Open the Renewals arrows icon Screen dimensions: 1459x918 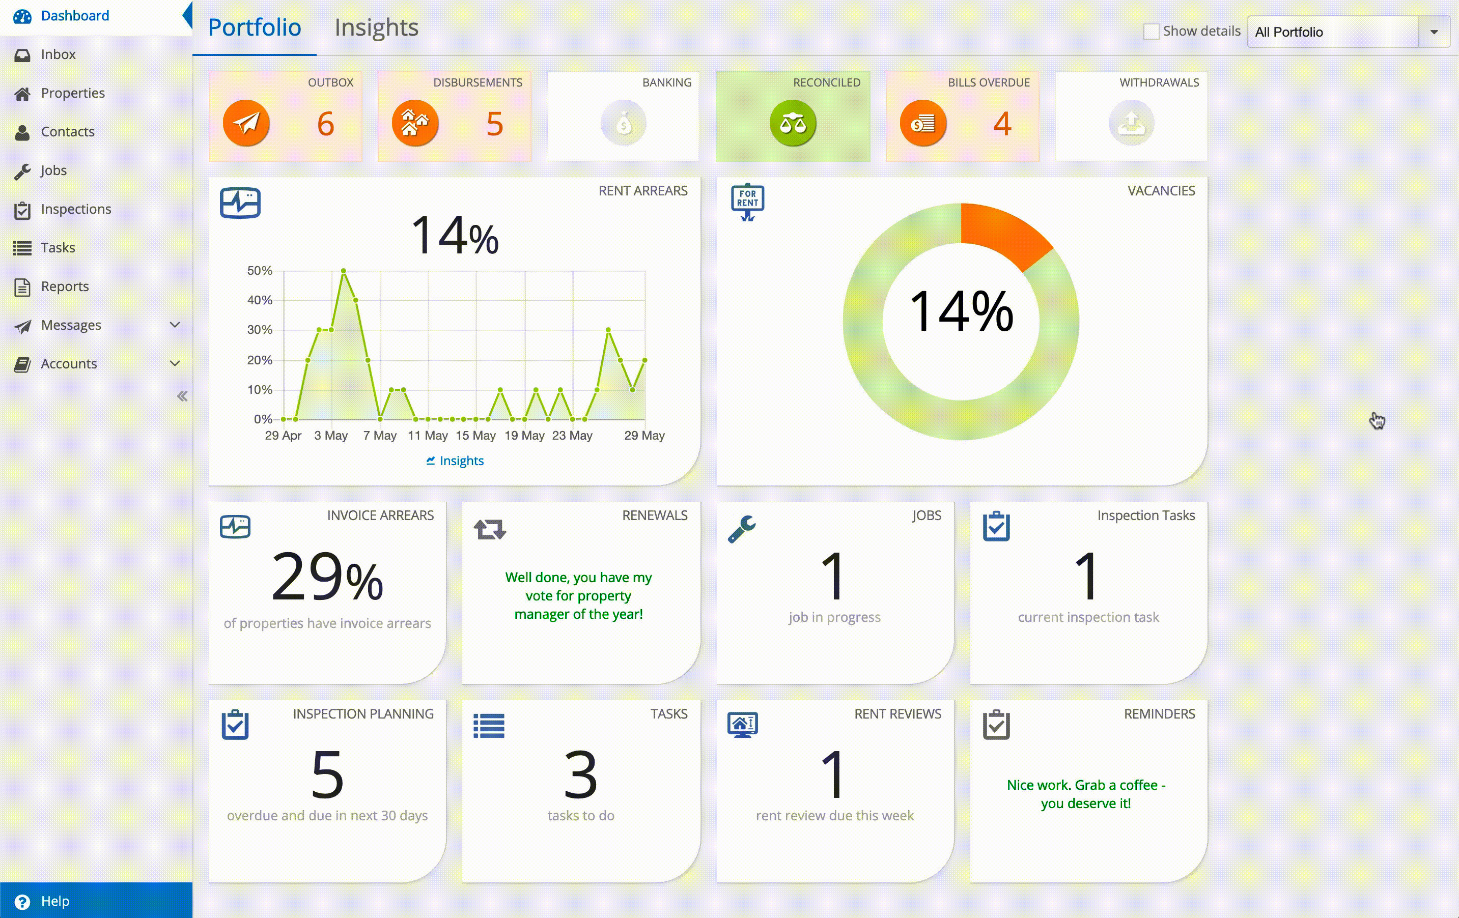click(490, 529)
